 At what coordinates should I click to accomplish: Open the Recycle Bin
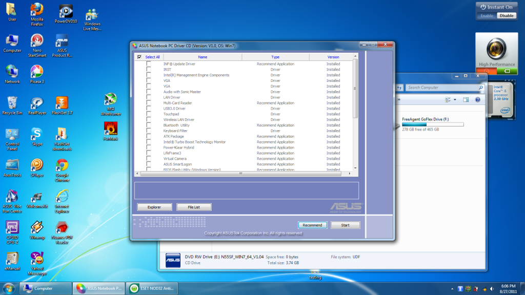pos(12,103)
